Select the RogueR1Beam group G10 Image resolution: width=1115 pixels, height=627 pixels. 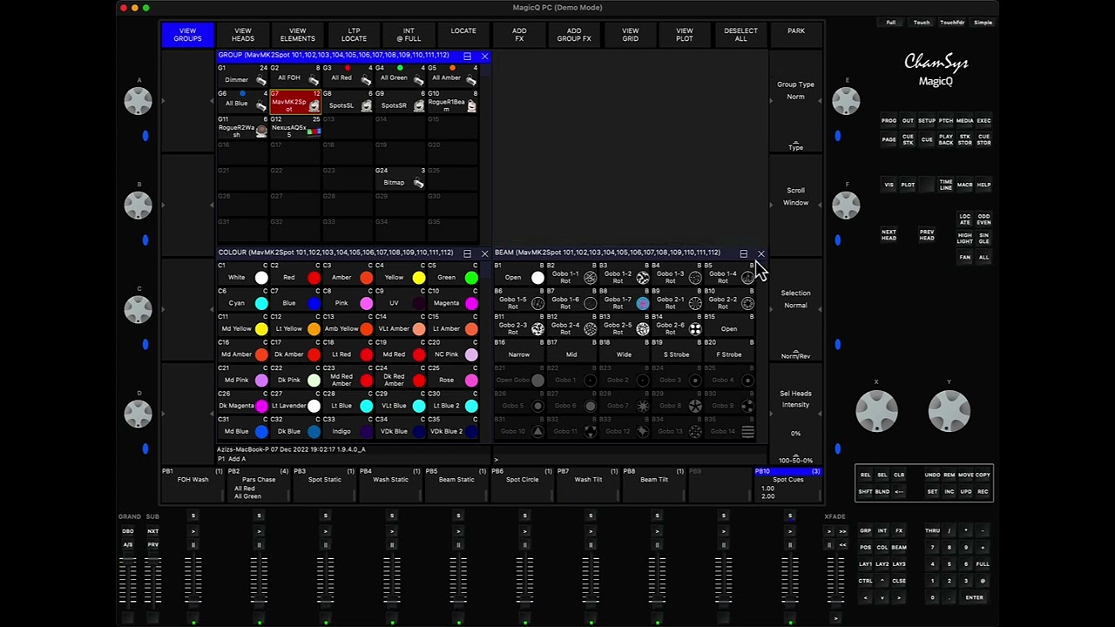pos(452,102)
